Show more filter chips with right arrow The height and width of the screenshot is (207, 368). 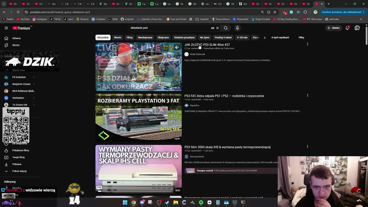[x=264, y=37]
